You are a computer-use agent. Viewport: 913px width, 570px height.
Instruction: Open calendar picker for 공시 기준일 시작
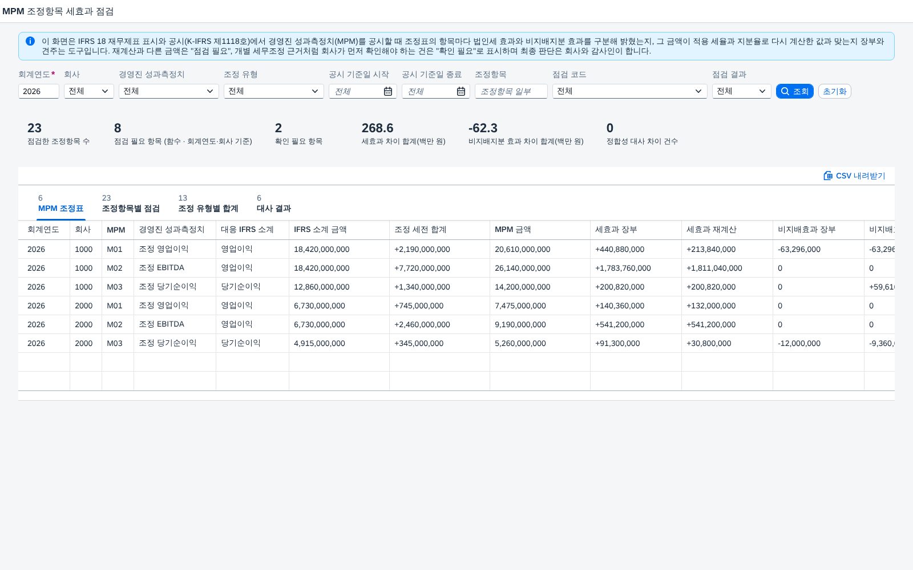pos(388,91)
